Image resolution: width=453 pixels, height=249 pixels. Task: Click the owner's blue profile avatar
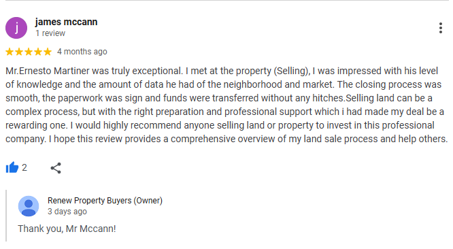pos(29,206)
